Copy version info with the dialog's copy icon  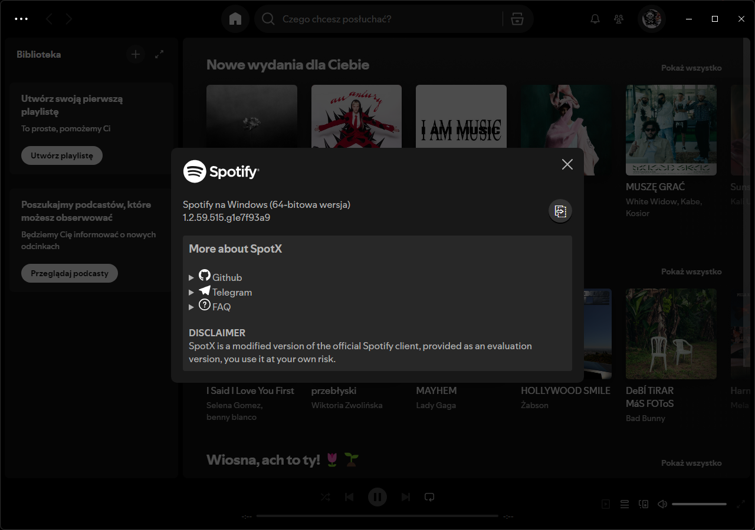[x=560, y=211]
